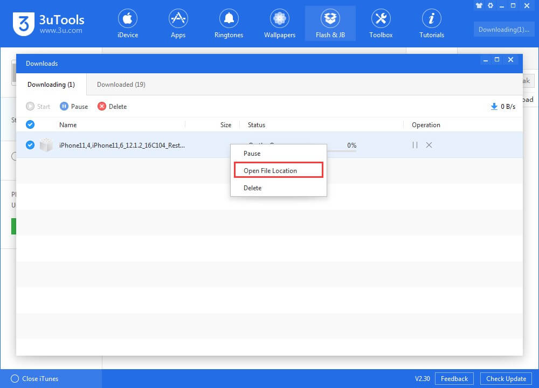Choose Open File Location from context menu
Viewport: 539px width, 388px height.
point(279,170)
